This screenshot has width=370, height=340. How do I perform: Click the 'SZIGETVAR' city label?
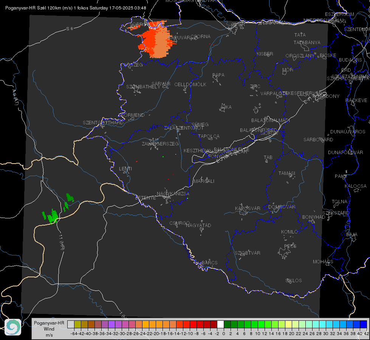247,253
